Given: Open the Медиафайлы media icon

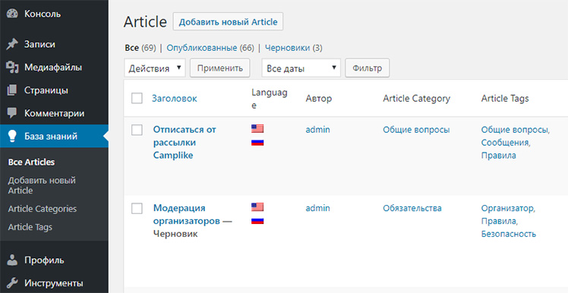Looking at the screenshot, I should [x=12, y=68].
